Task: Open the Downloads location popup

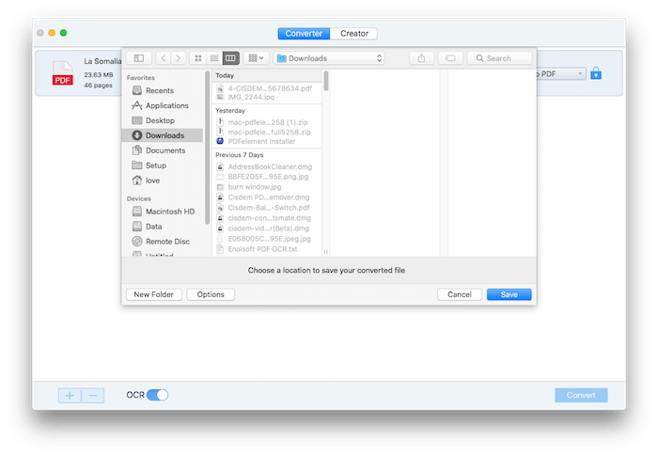Action: [329, 58]
